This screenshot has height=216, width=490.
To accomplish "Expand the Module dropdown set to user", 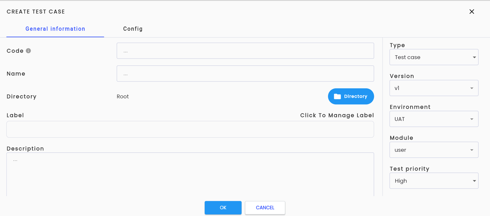I will 434,150.
